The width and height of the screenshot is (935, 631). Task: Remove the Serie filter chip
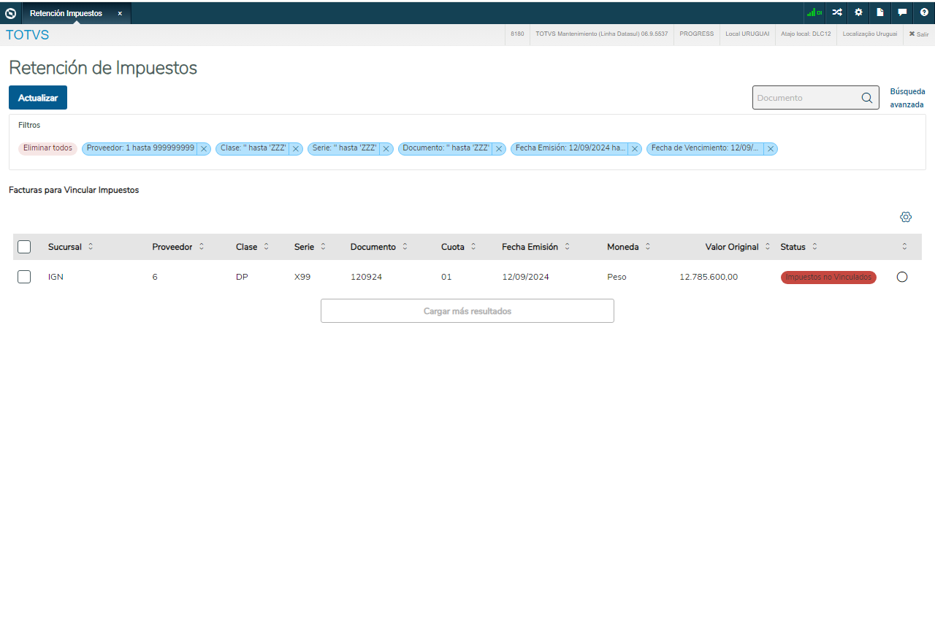click(x=386, y=149)
